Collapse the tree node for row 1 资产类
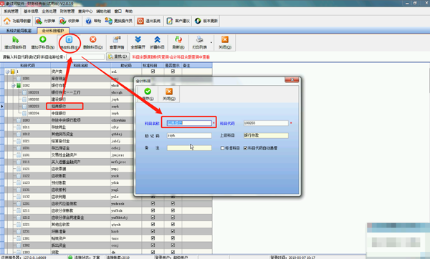This screenshot has height=259, width=430. (7, 72)
